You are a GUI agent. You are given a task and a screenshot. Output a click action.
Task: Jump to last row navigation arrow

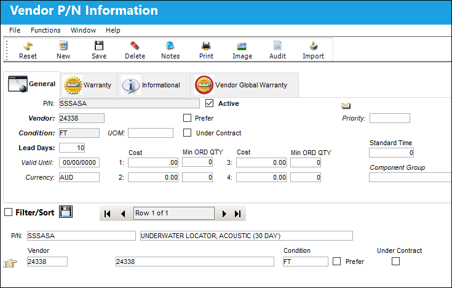(237, 214)
